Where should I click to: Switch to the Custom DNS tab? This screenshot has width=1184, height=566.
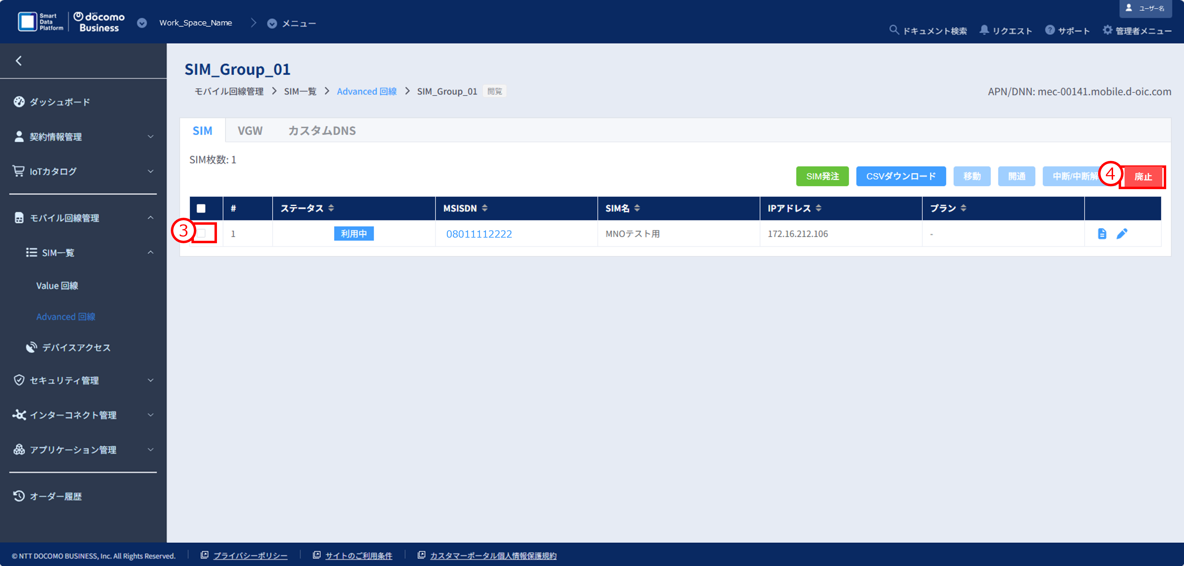pos(321,131)
